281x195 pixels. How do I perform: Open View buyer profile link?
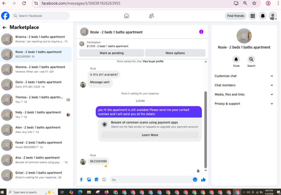153,61
